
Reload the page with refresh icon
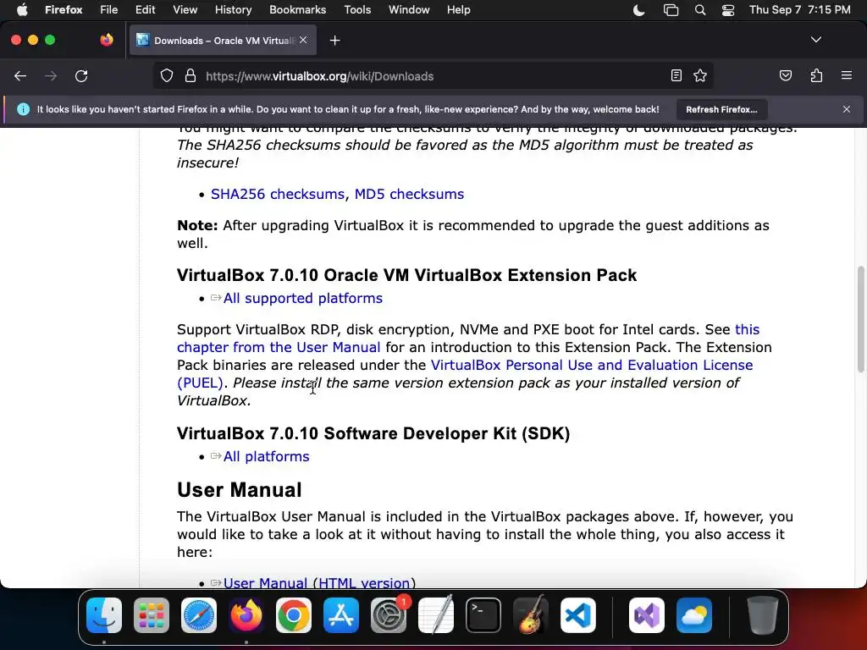click(81, 76)
